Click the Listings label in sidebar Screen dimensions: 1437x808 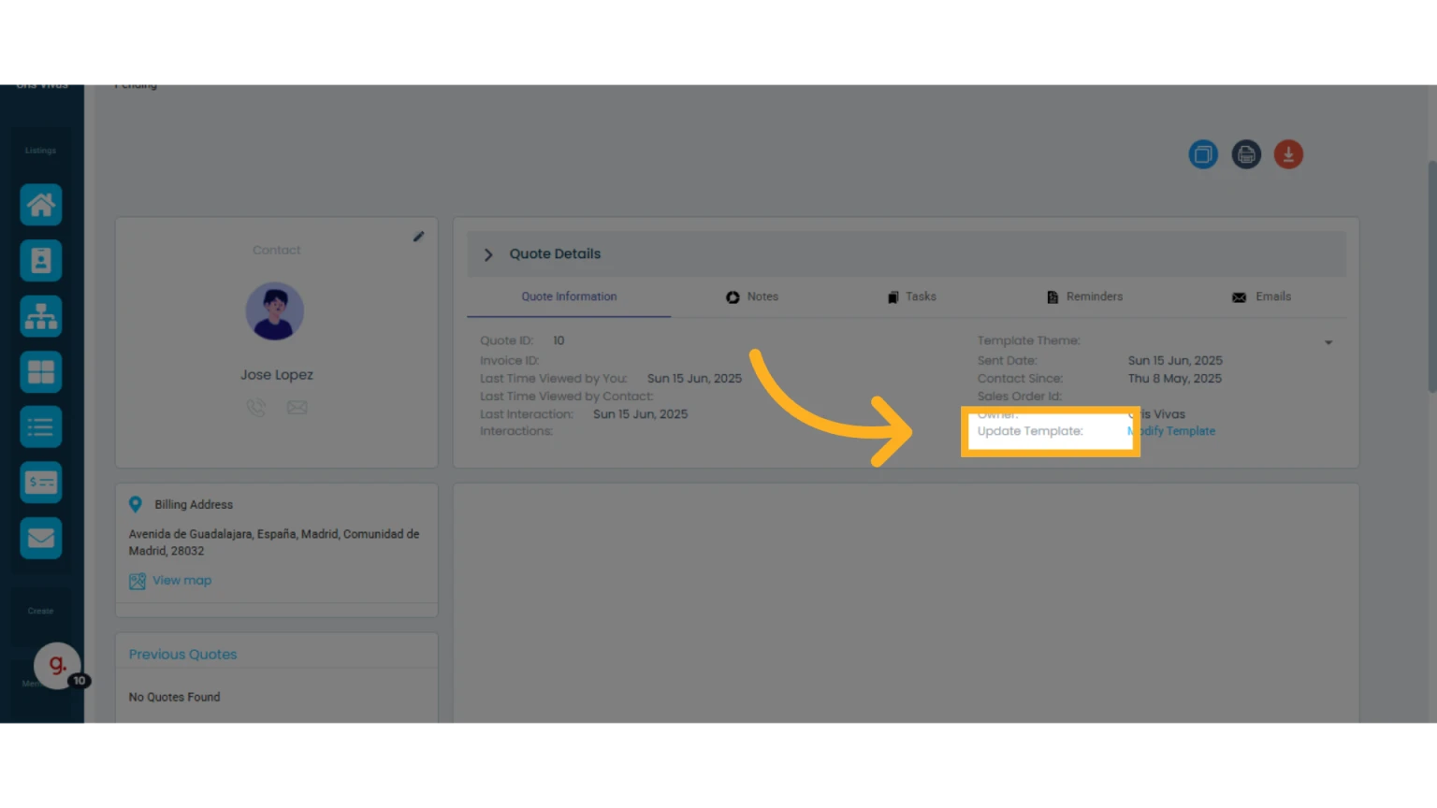pyautogui.click(x=40, y=151)
